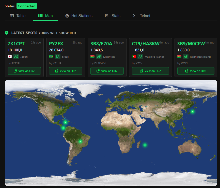Switch to the Stats tab
Screen dimensions: 220x188
pyautogui.click(x=113, y=16)
